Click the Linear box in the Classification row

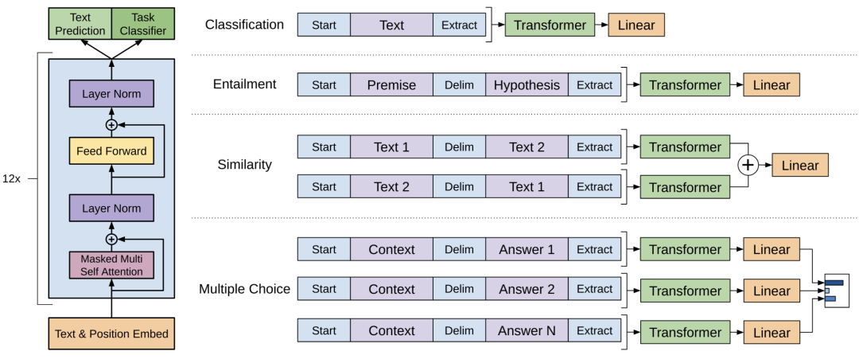point(636,25)
